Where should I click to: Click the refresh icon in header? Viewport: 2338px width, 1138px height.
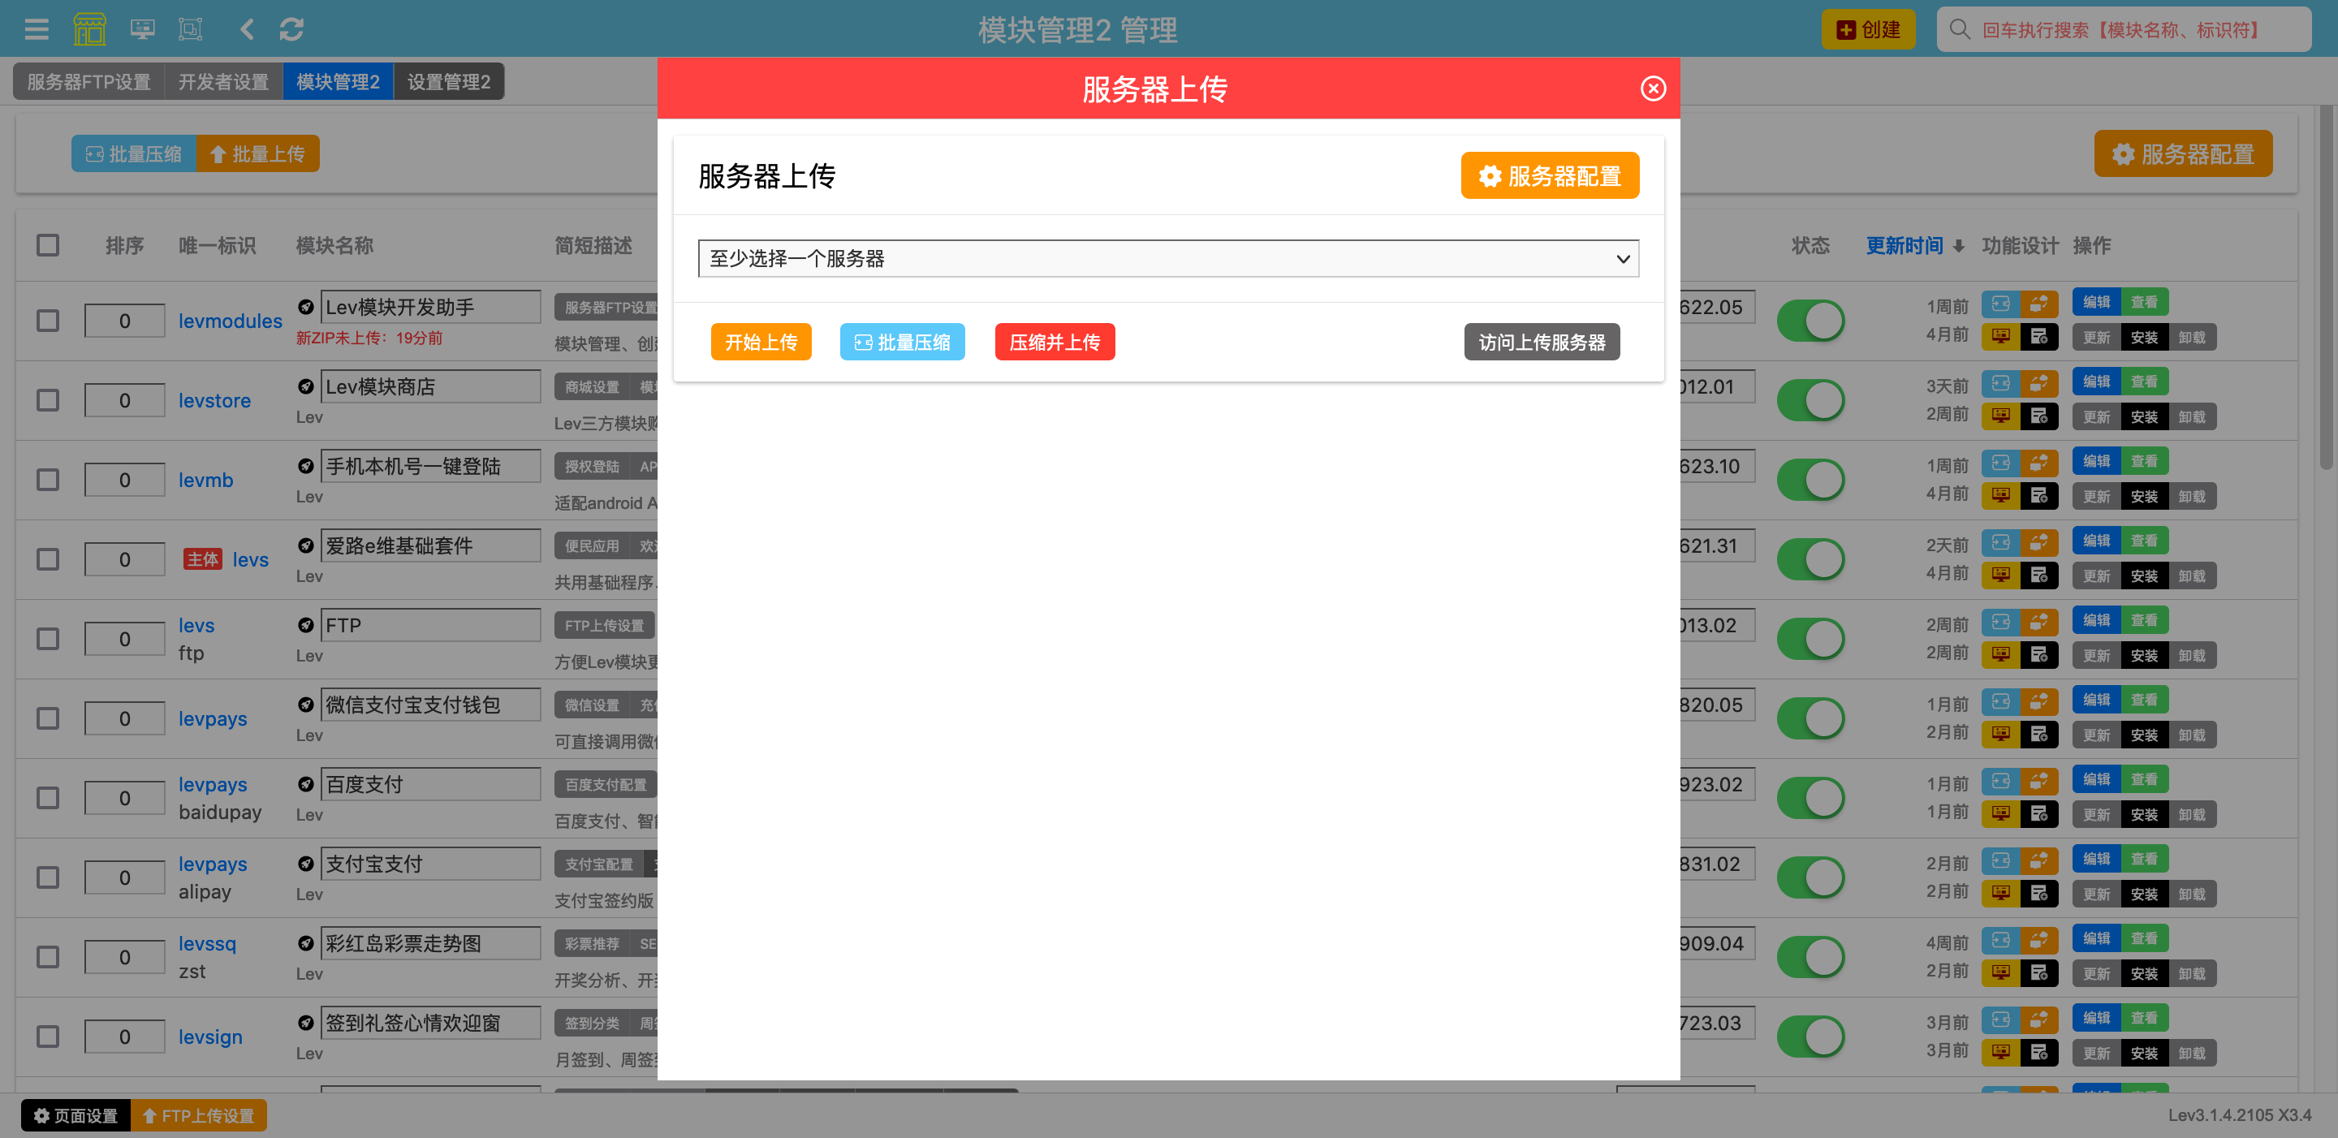coord(291,30)
